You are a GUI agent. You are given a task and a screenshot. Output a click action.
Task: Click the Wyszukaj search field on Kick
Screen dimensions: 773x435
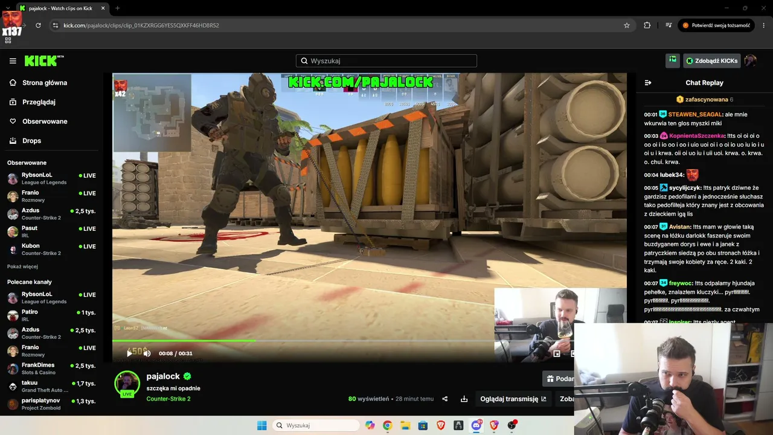pos(386,61)
